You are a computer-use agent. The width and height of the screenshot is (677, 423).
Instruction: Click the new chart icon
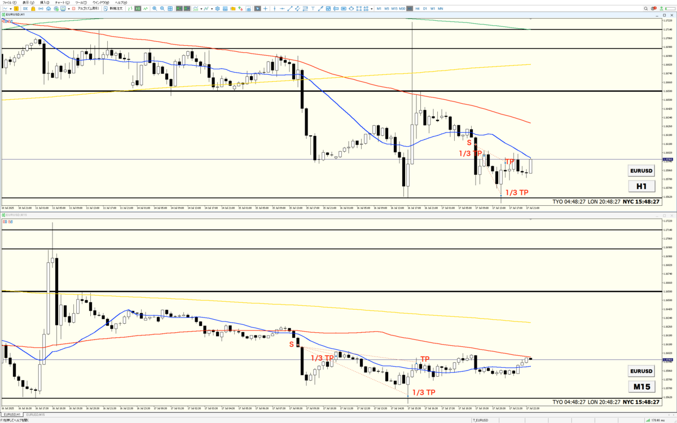[5, 8]
